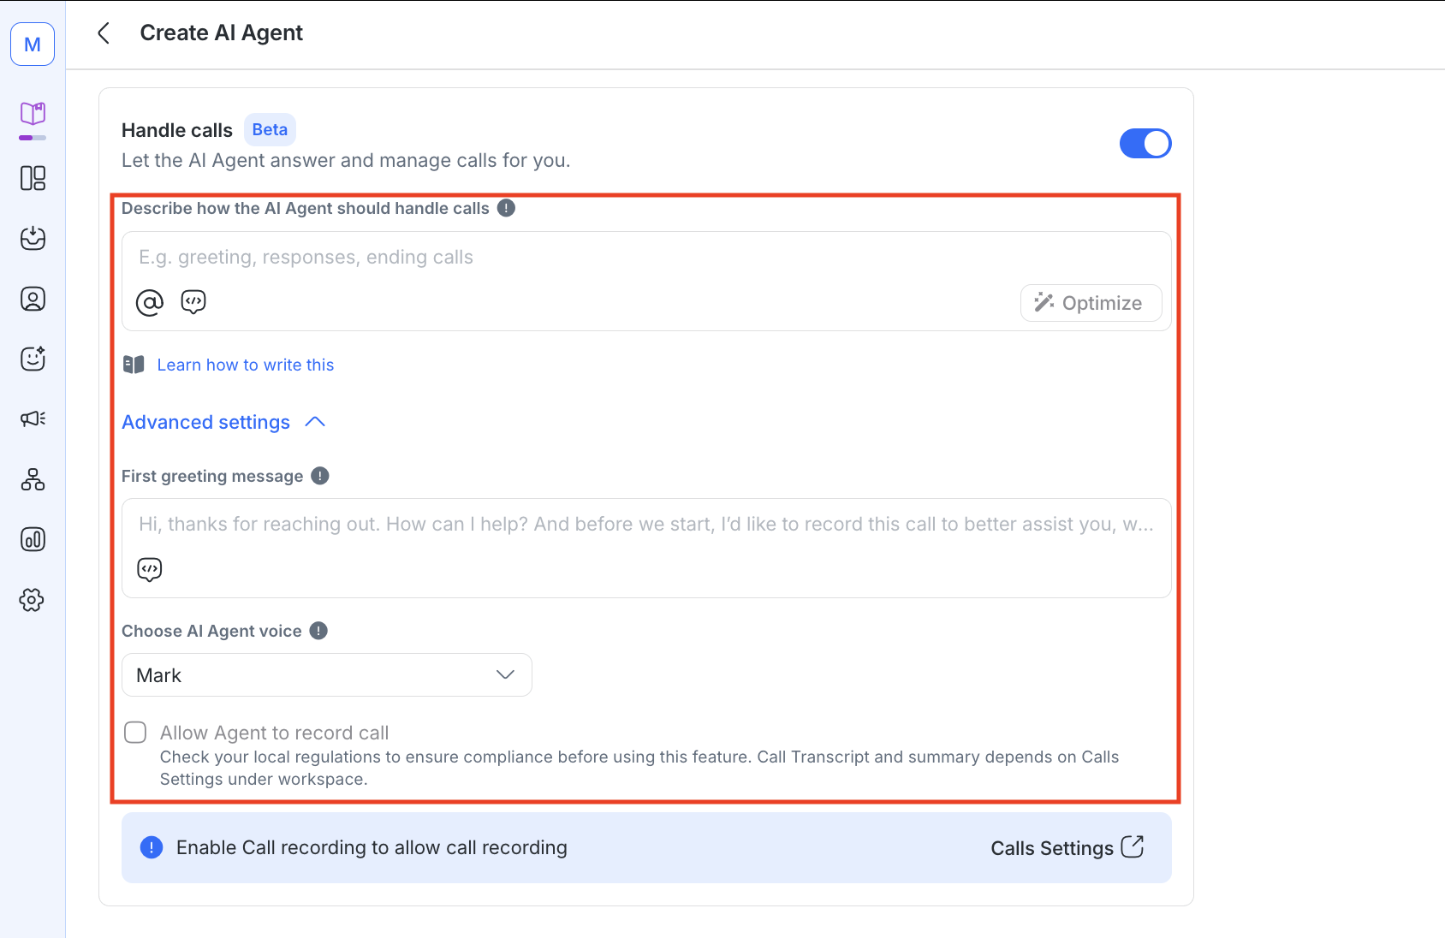Click the Optimize button
The height and width of the screenshot is (938, 1445).
click(x=1090, y=302)
